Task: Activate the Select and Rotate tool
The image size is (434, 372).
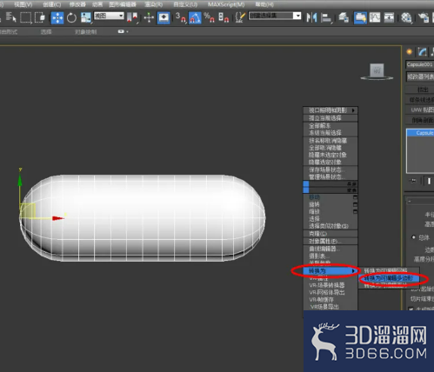Action: click(x=71, y=17)
